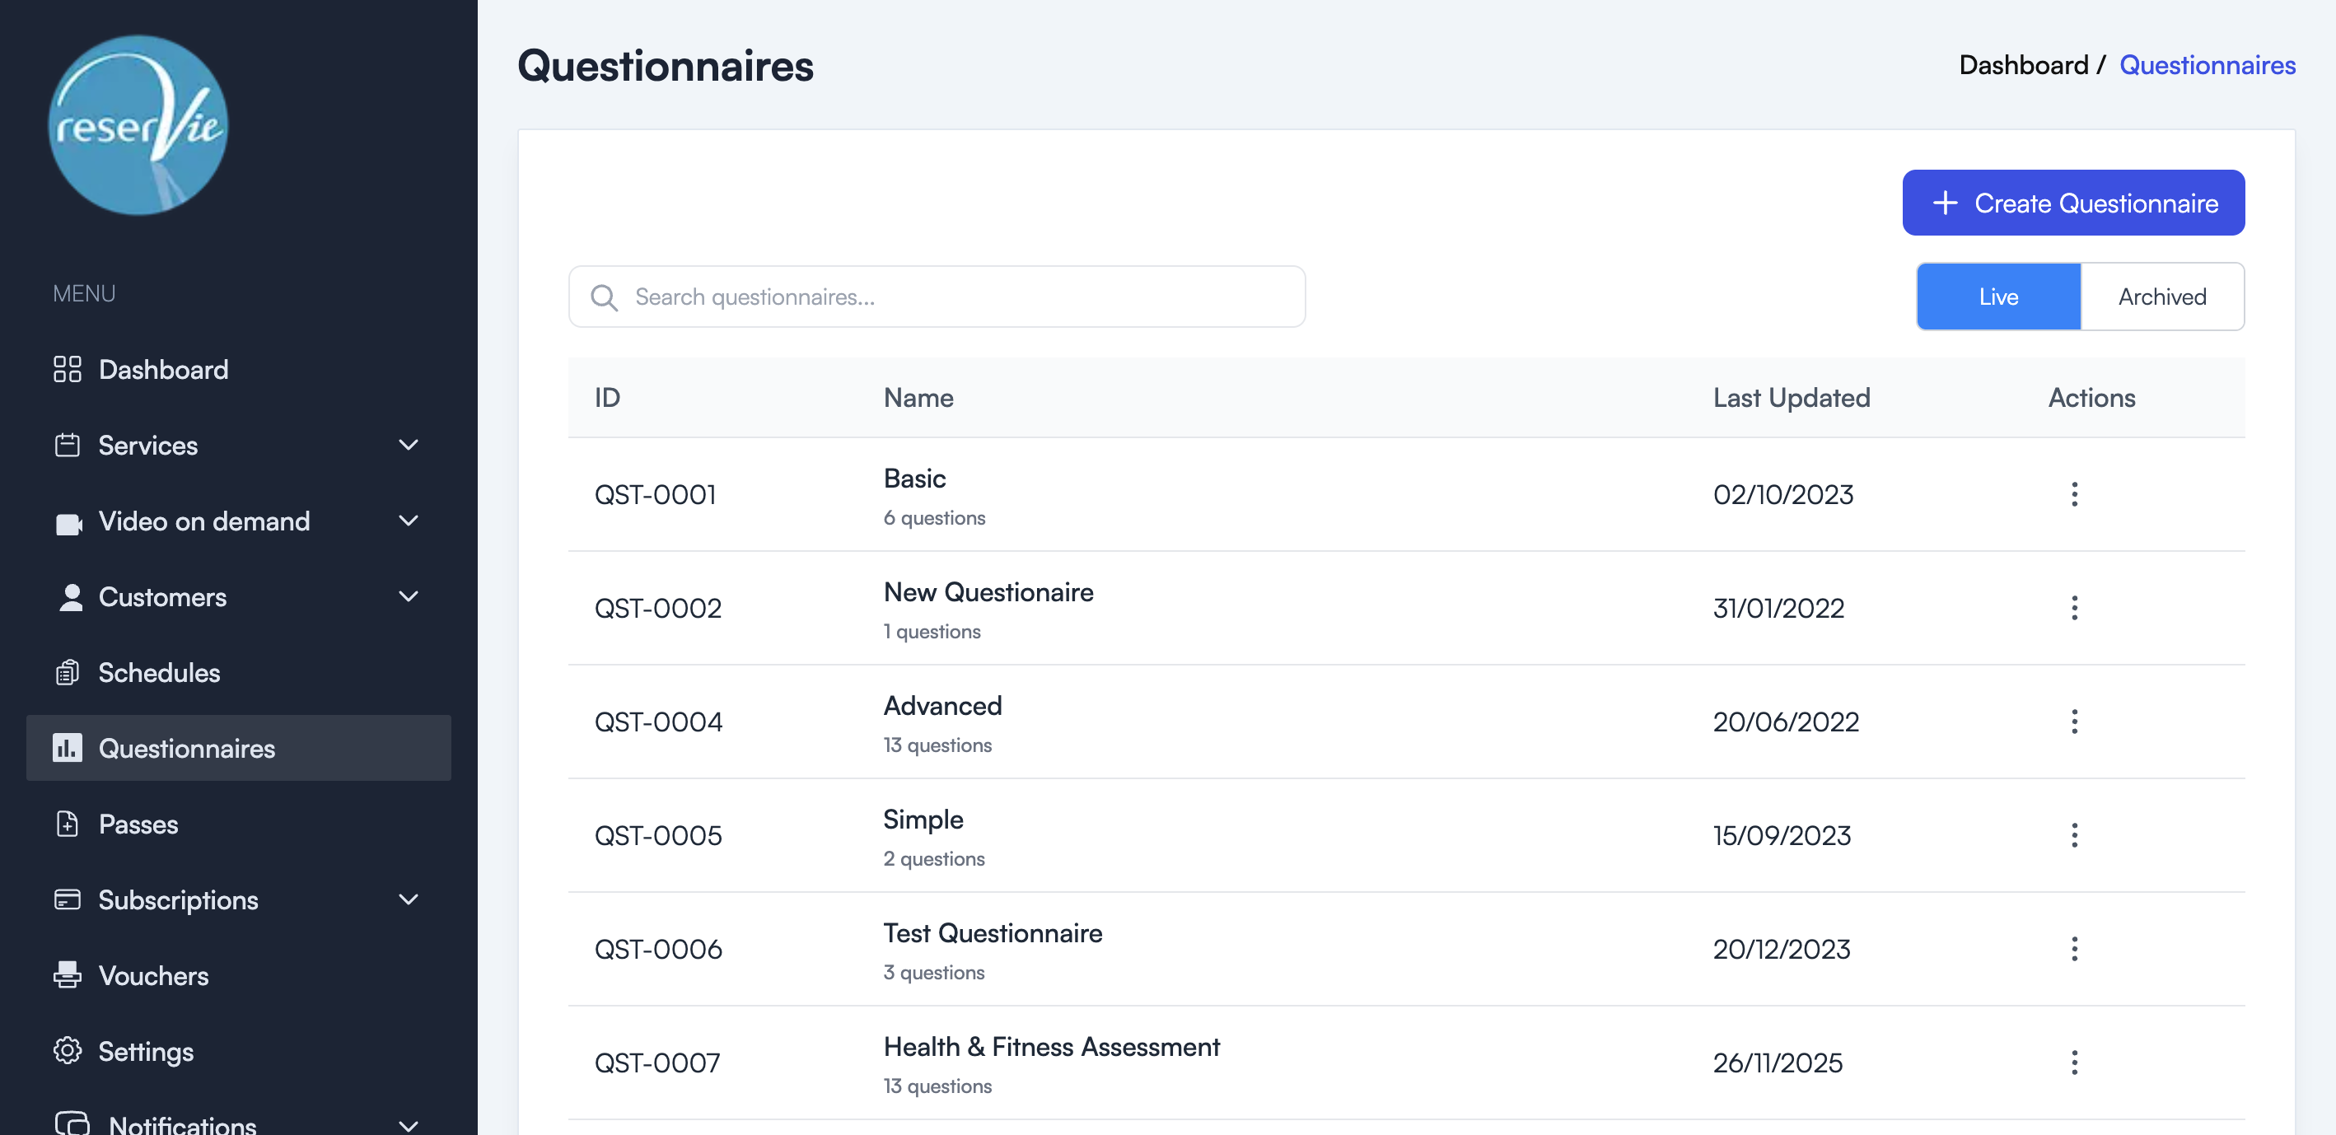Click the Customers person icon
This screenshot has width=2336, height=1135.
click(71, 597)
